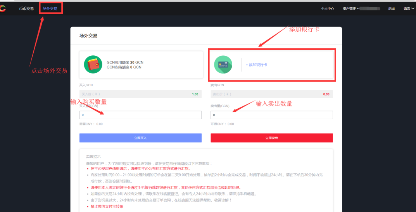Click the site logo in the top-left corner
Screen dimensions: 416x212
coord(2,9)
